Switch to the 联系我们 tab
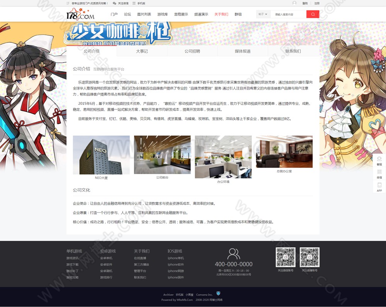Screen dimensions: 386x307 click(293, 51)
